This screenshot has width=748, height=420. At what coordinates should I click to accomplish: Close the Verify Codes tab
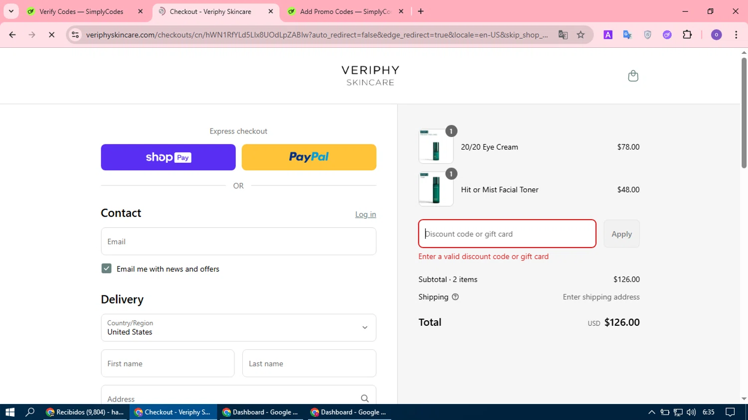tap(141, 11)
